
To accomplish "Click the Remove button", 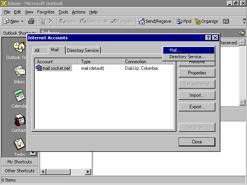I will pyautogui.click(x=197, y=63).
